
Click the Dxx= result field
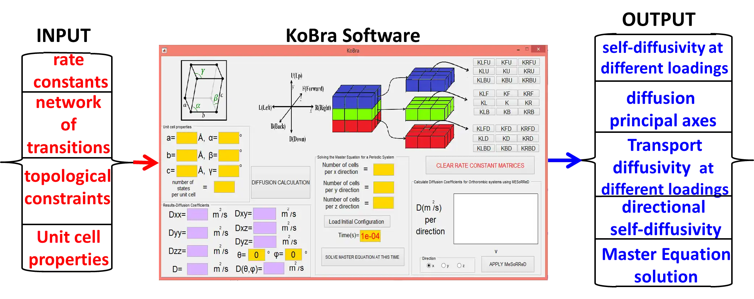197,214
